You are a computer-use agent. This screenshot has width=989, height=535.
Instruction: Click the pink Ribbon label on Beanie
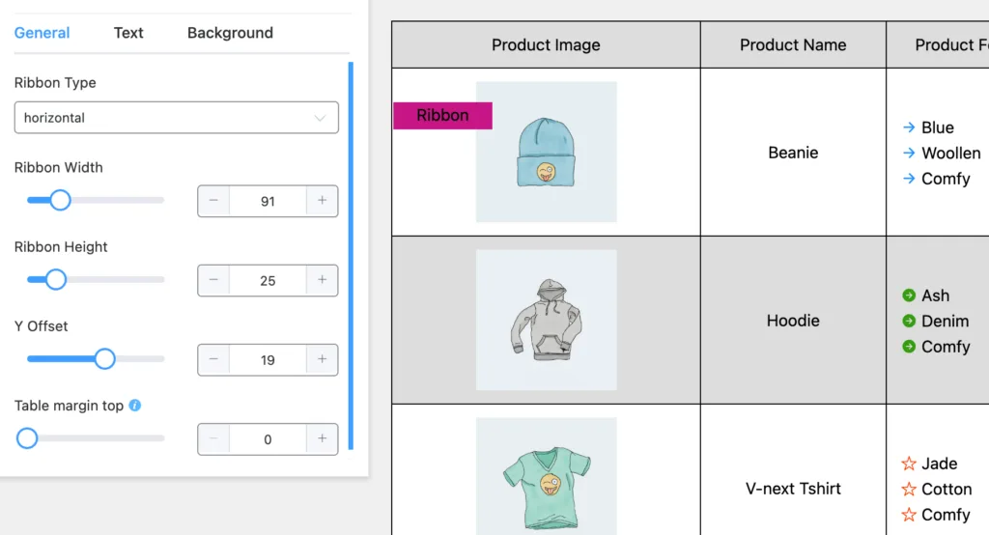point(442,116)
